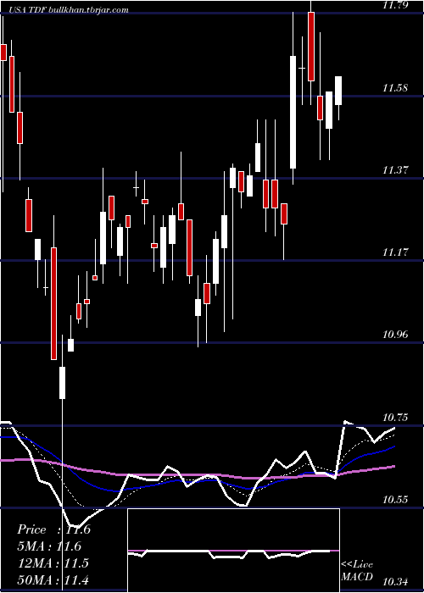Click the 11.37 price axis label

point(395,170)
